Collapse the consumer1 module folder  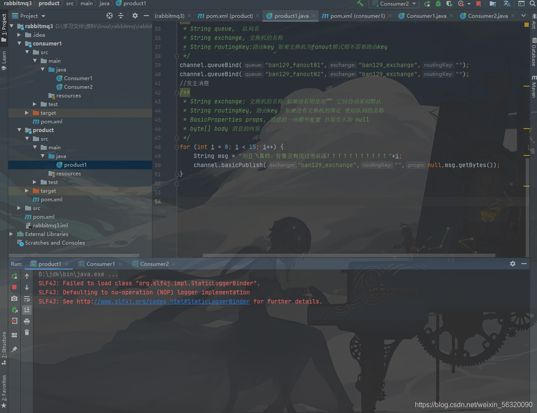click(19, 43)
